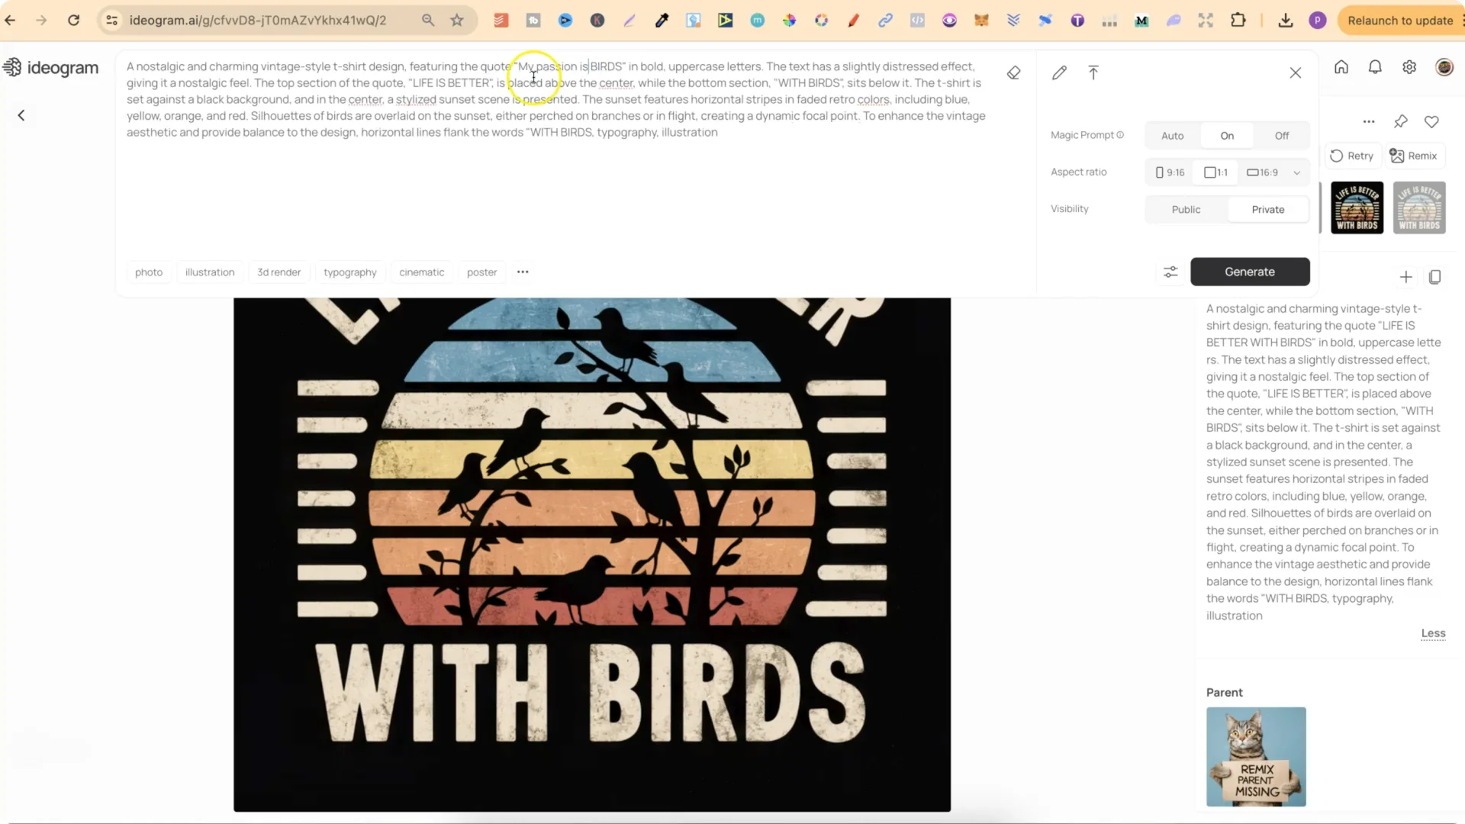1465x824 pixels.
Task: Like the image with the heart icon
Action: point(1431,121)
